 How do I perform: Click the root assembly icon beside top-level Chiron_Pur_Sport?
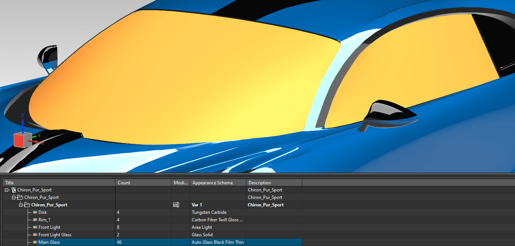(x=14, y=190)
